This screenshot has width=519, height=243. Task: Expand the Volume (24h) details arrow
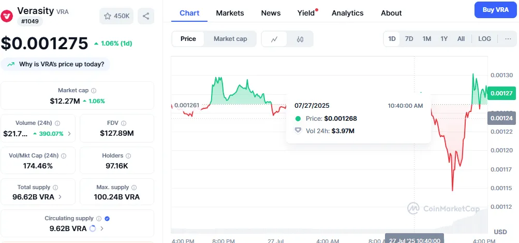(69, 134)
